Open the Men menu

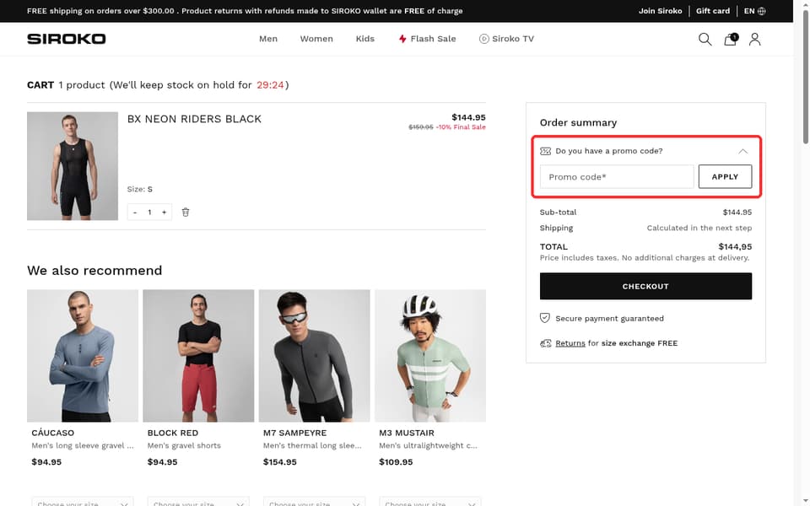[268, 39]
